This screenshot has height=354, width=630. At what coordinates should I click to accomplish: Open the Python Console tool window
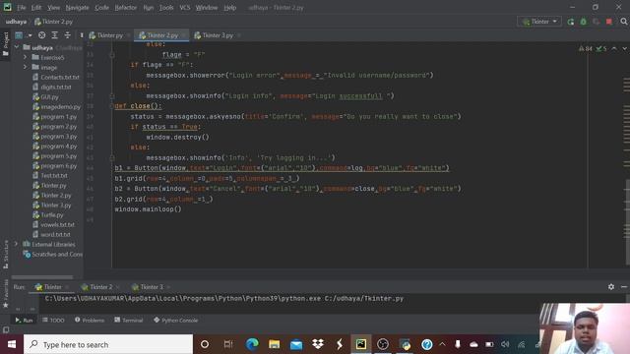click(x=175, y=320)
